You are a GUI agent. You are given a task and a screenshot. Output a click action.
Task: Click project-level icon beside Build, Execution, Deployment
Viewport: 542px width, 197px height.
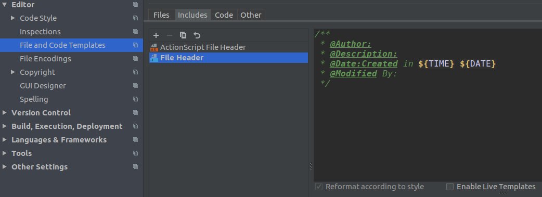135,126
